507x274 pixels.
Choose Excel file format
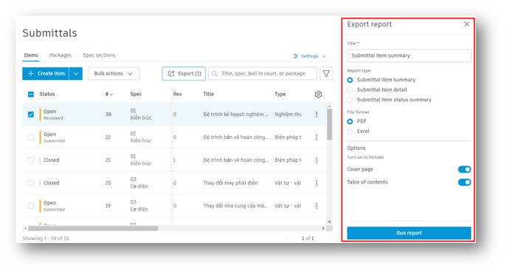pos(350,131)
